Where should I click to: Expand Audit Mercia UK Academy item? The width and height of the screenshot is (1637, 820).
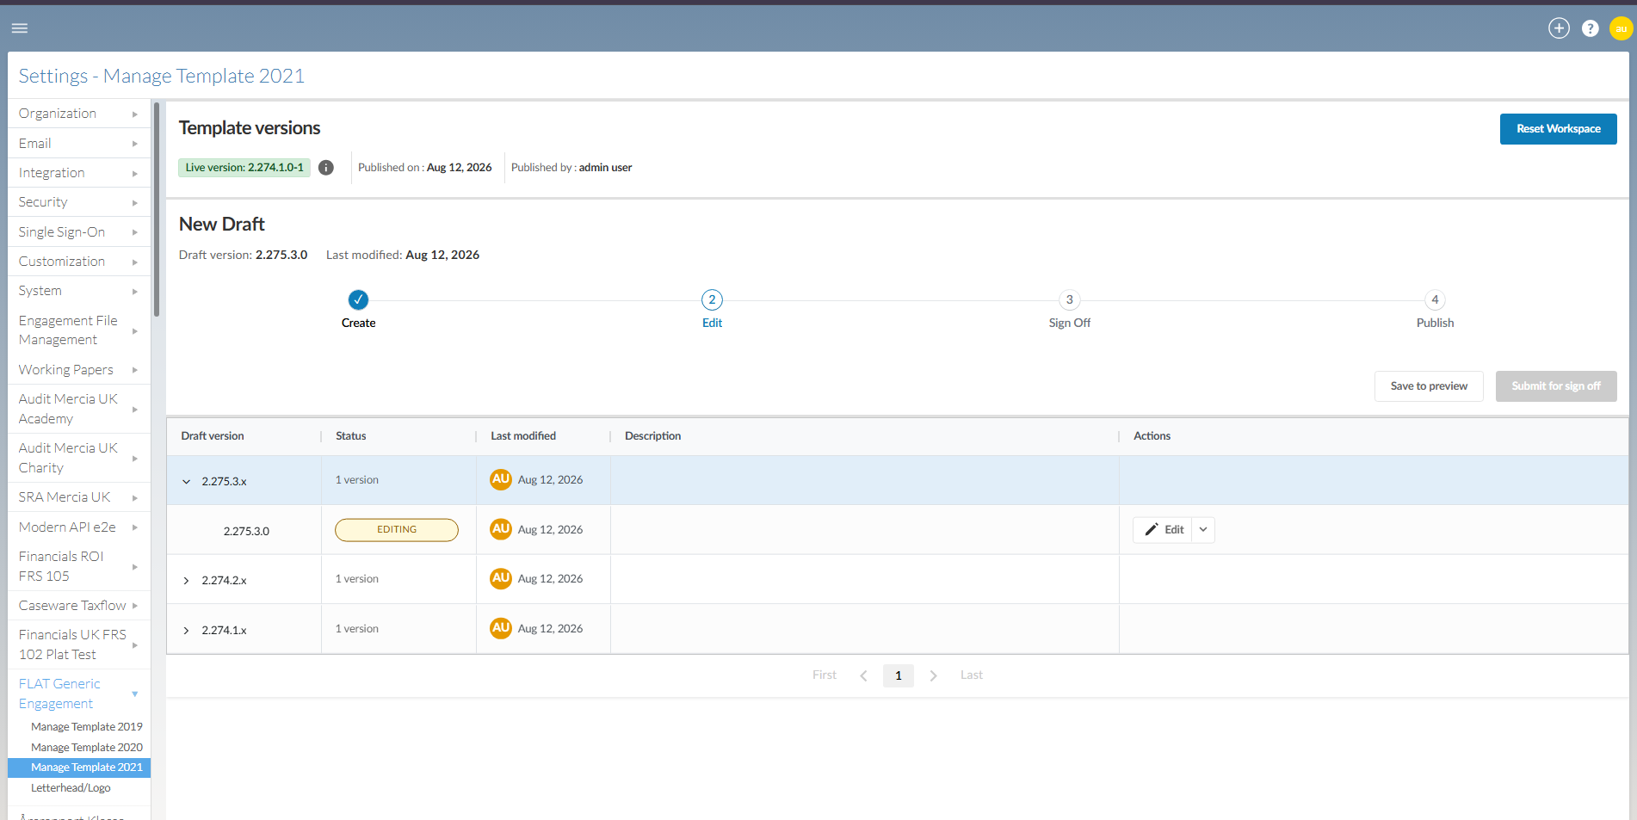79,409
